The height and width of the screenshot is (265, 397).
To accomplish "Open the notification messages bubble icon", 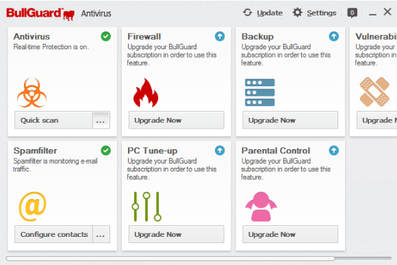I will [x=353, y=13].
